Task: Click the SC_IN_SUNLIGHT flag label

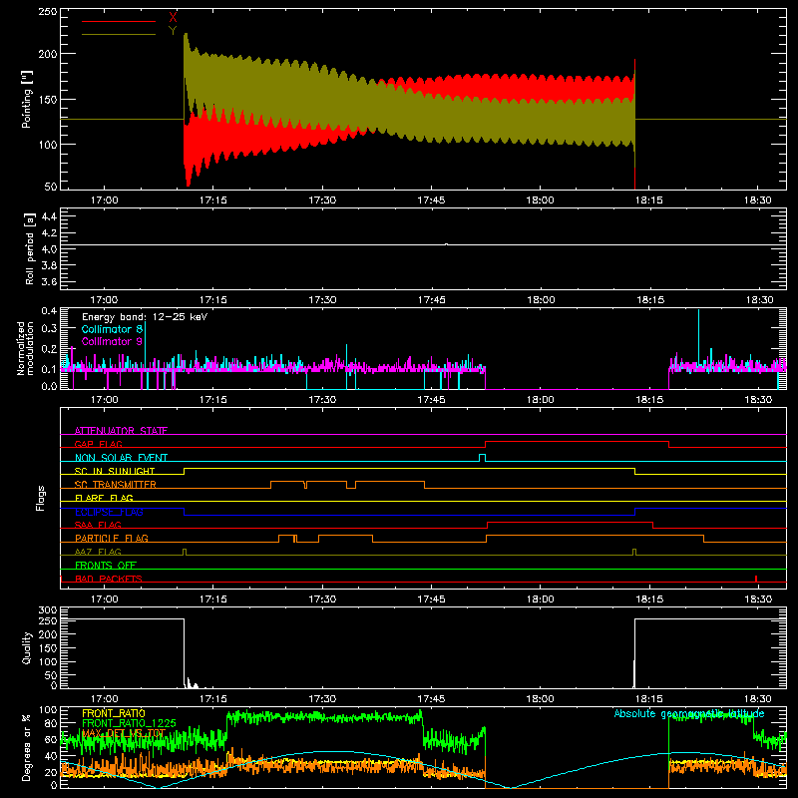Action: [x=115, y=471]
